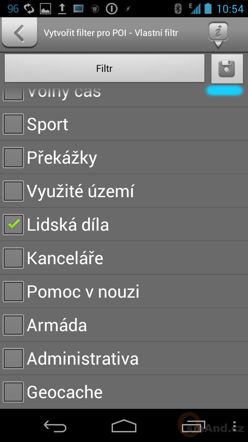Open overflow menu dots in navigation bar
The width and height of the screenshot is (248, 442).
click(235, 426)
